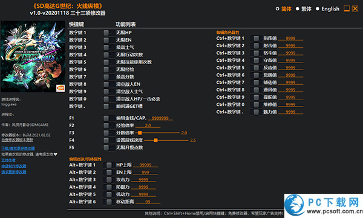Edit the 攻击力 value field
Image resolution: width=363 pixels, height=218 pixels.
click(143, 180)
